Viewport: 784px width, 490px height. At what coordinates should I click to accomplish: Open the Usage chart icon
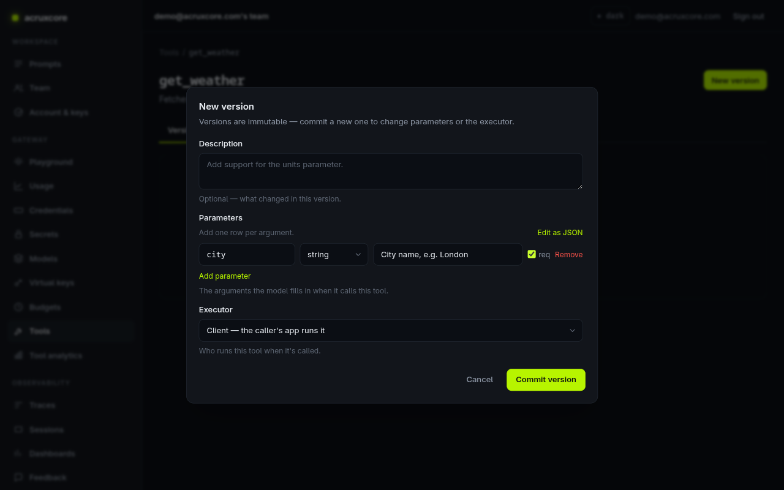point(18,186)
